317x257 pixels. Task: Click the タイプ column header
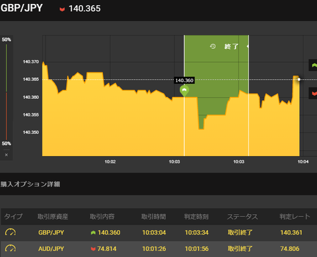coord(13,217)
